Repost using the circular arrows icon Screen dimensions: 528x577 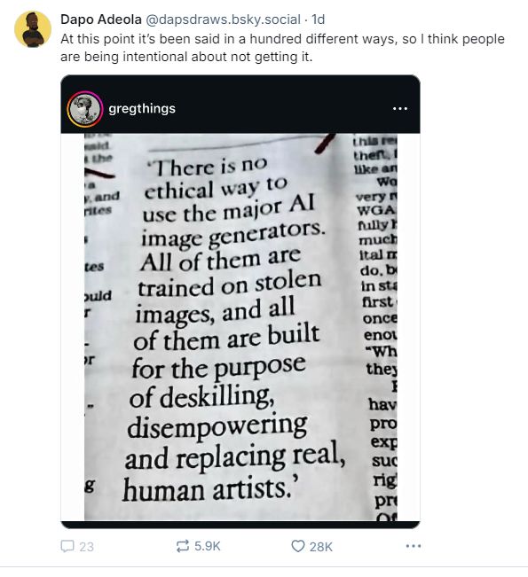[x=183, y=546]
